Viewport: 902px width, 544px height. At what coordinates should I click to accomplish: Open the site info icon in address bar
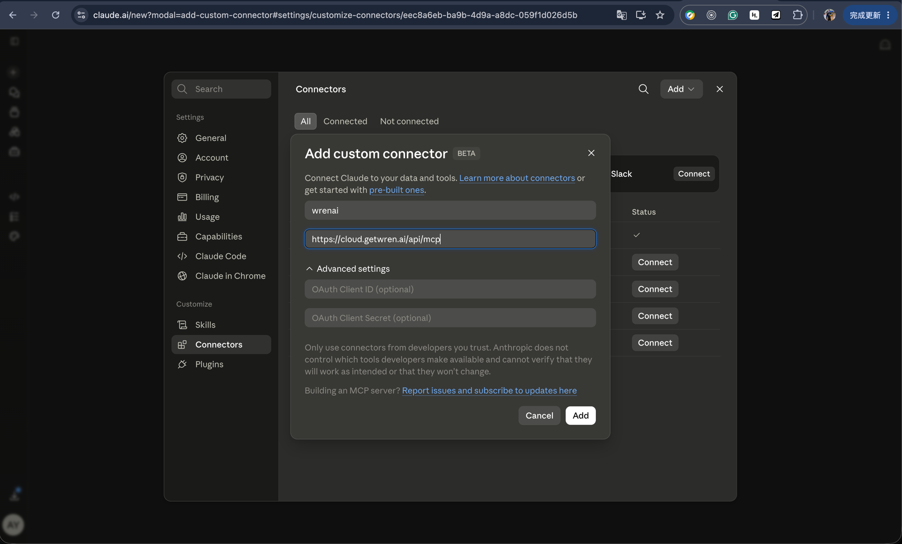[81, 15]
